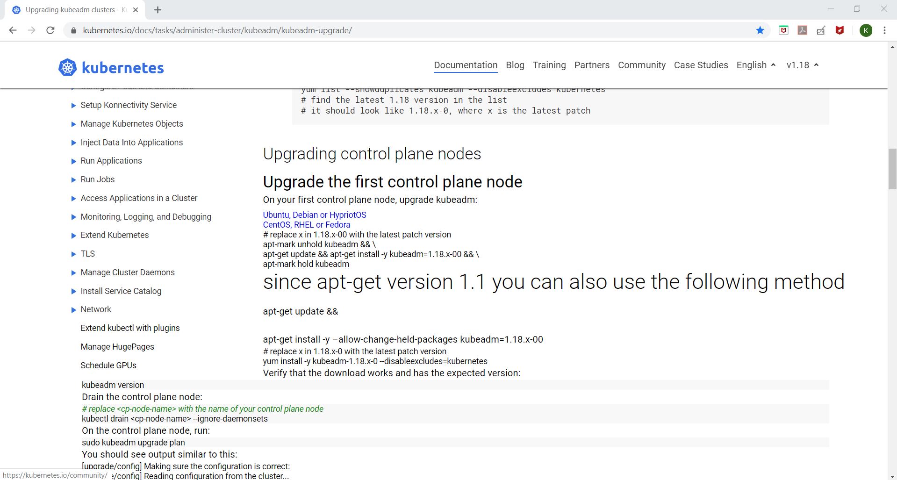Open the Training nav item
The height and width of the screenshot is (480, 897).
click(549, 65)
